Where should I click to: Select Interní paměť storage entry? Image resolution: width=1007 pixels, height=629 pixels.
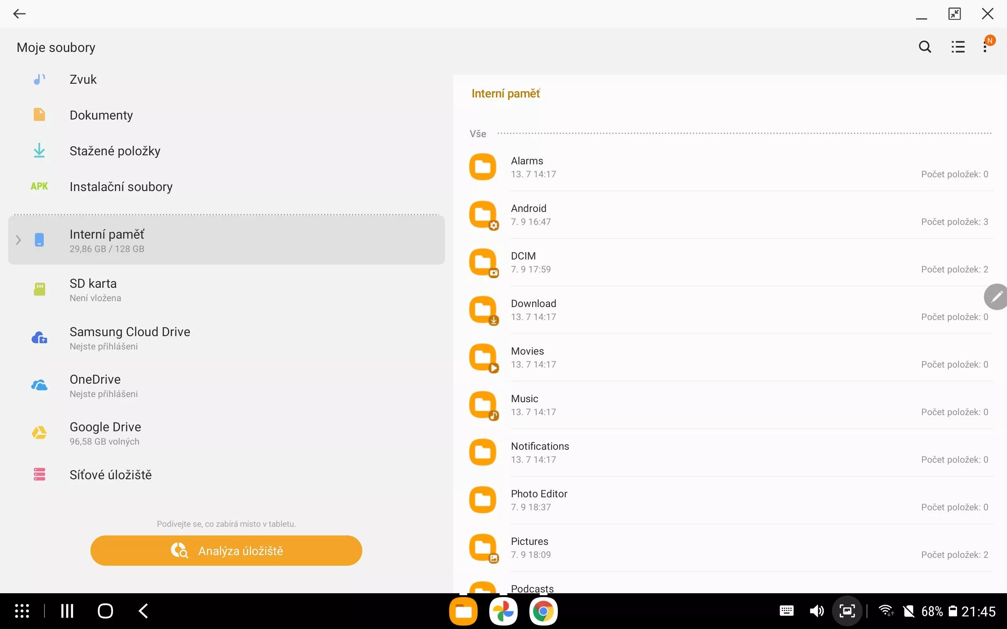[x=227, y=240]
